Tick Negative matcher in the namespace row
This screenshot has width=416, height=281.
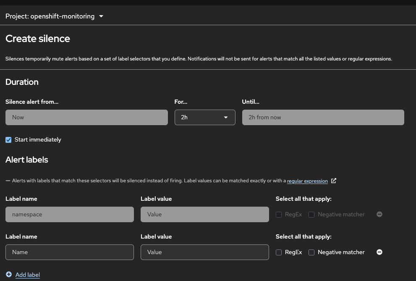311,215
